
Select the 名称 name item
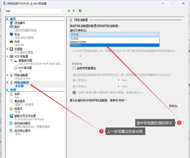[17, 94]
